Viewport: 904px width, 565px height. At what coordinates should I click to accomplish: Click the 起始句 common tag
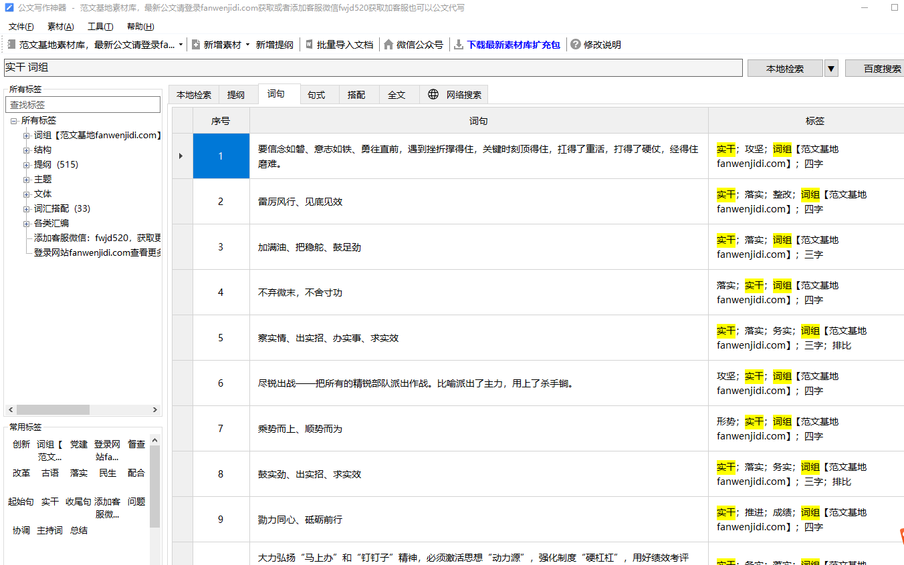pyautogui.click(x=21, y=502)
